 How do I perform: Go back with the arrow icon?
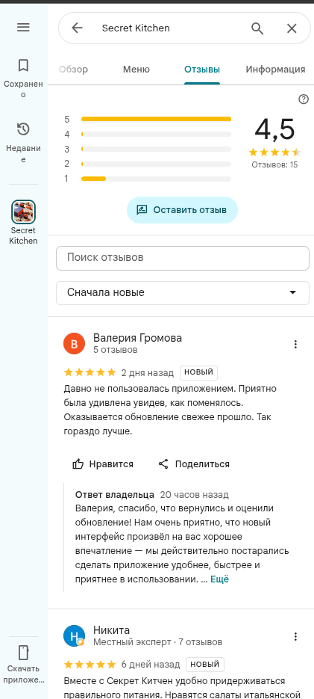(78, 28)
